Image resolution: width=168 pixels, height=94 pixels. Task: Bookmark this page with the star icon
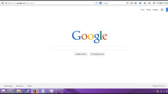132,3
